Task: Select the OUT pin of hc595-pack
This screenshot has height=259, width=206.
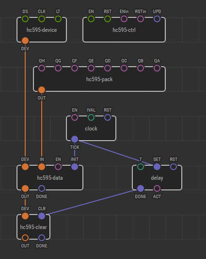Action: pyautogui.click(x=42, y=90)
